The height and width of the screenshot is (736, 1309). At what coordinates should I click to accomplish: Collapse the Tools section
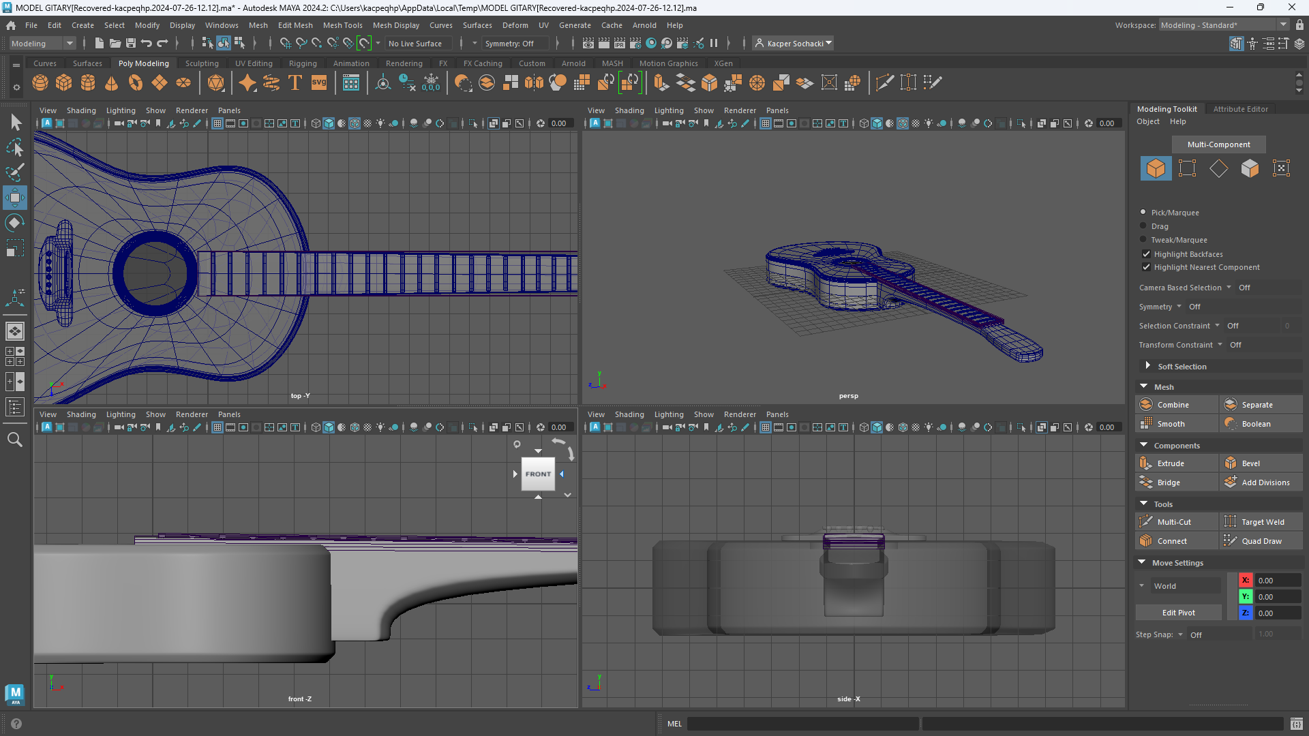coord(1144,504)
